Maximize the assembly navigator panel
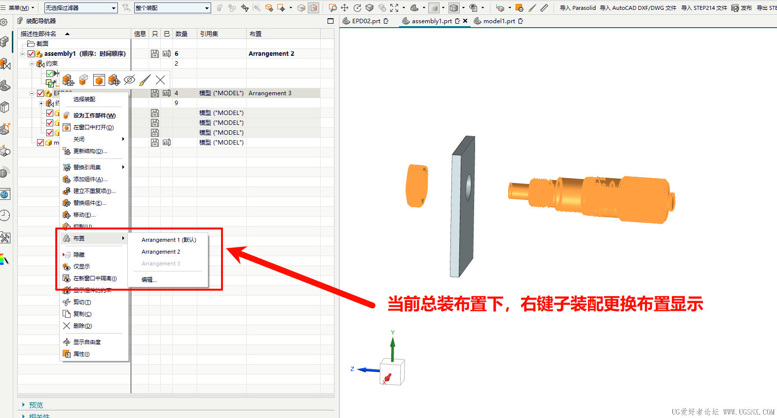 331,21
